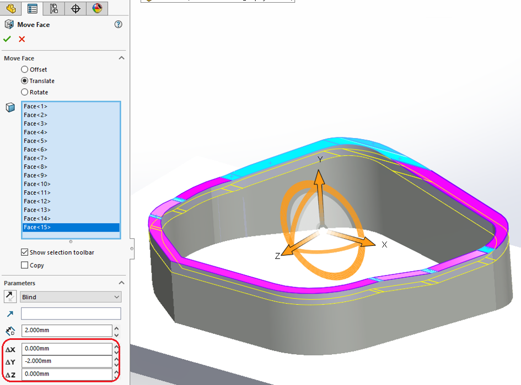This screenshot has height=385, width=521.
Task: Click the green checkmark to accept Move Face
Action: 7,39
